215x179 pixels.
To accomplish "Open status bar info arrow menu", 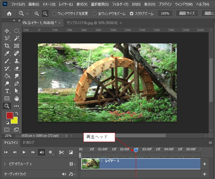I will pos(66,136).
